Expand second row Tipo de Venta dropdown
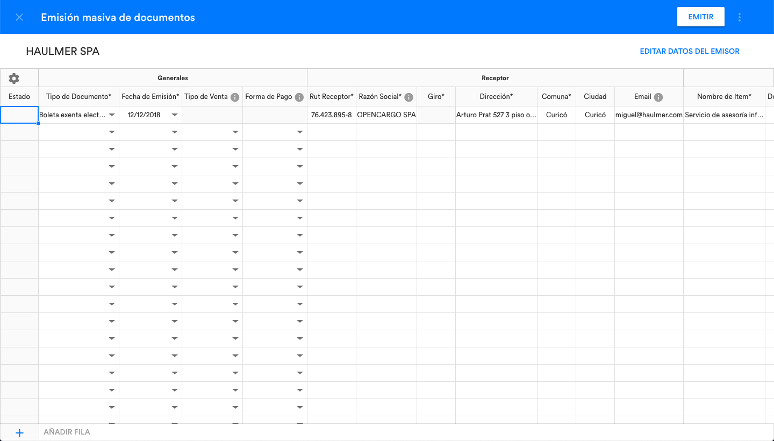This screenshot has height=441, width=774. tap(235, 132)
